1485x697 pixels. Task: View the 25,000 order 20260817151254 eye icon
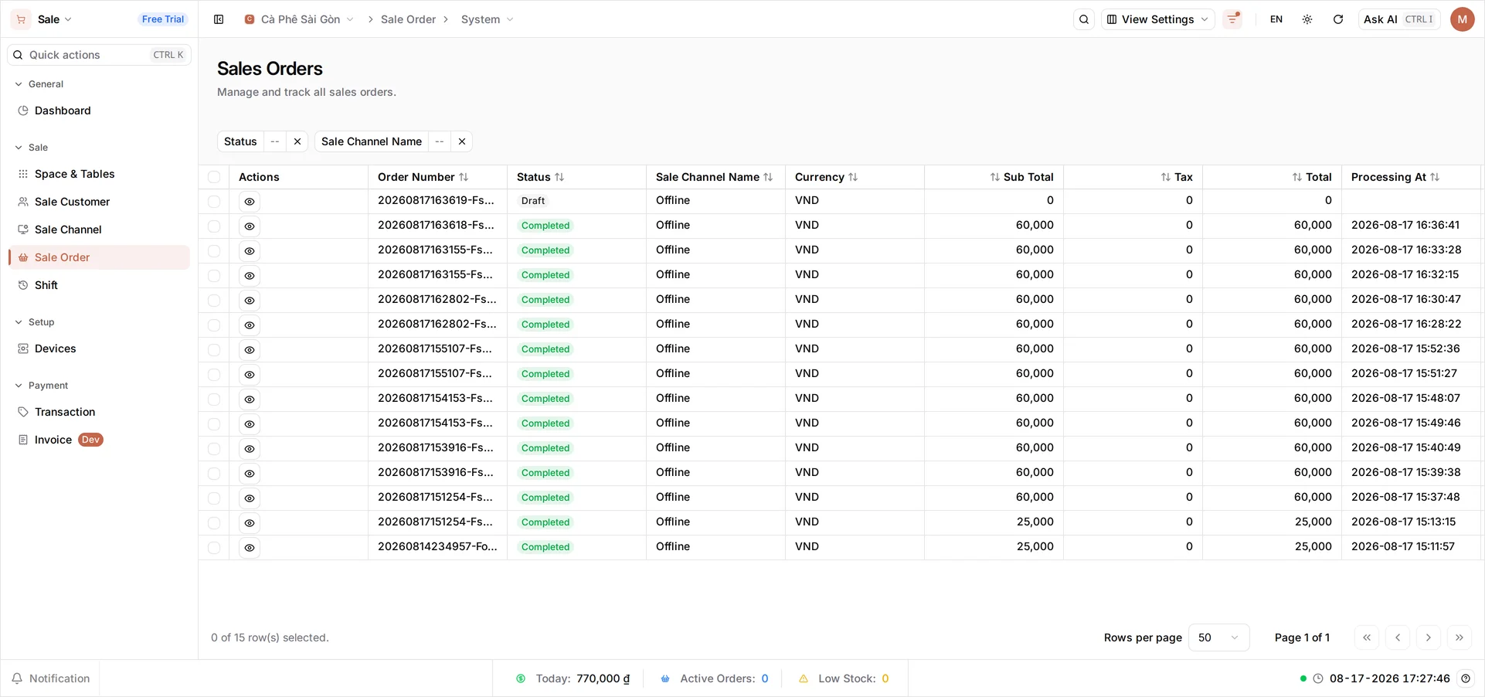[x=250, y=523]
